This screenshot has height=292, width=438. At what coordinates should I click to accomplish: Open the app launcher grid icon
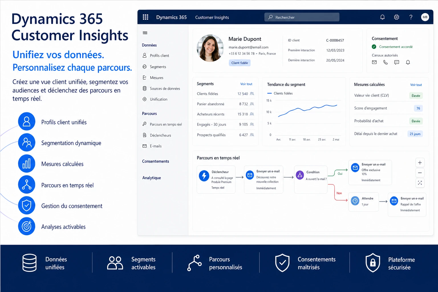coord(145,17)
